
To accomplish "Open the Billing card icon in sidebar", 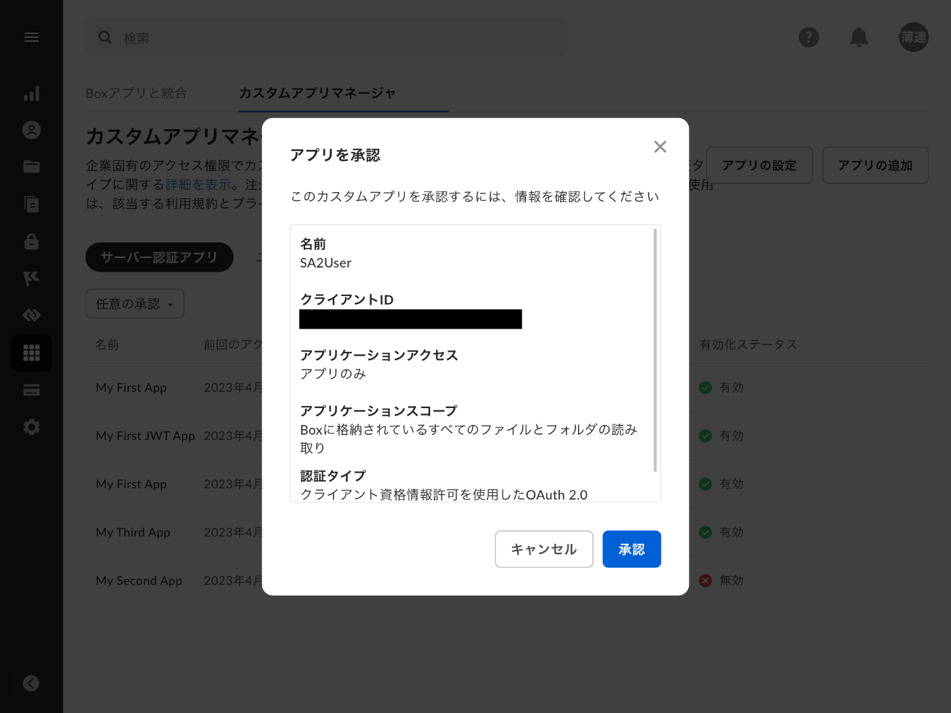I will [x=31, y=390].
